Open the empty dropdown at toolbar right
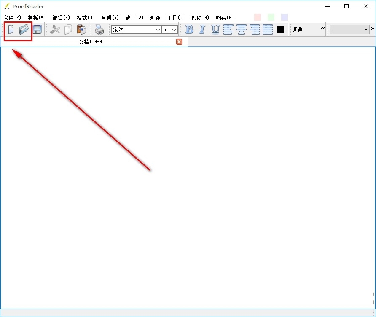The image size is (376, 317). tap(349, 30)
